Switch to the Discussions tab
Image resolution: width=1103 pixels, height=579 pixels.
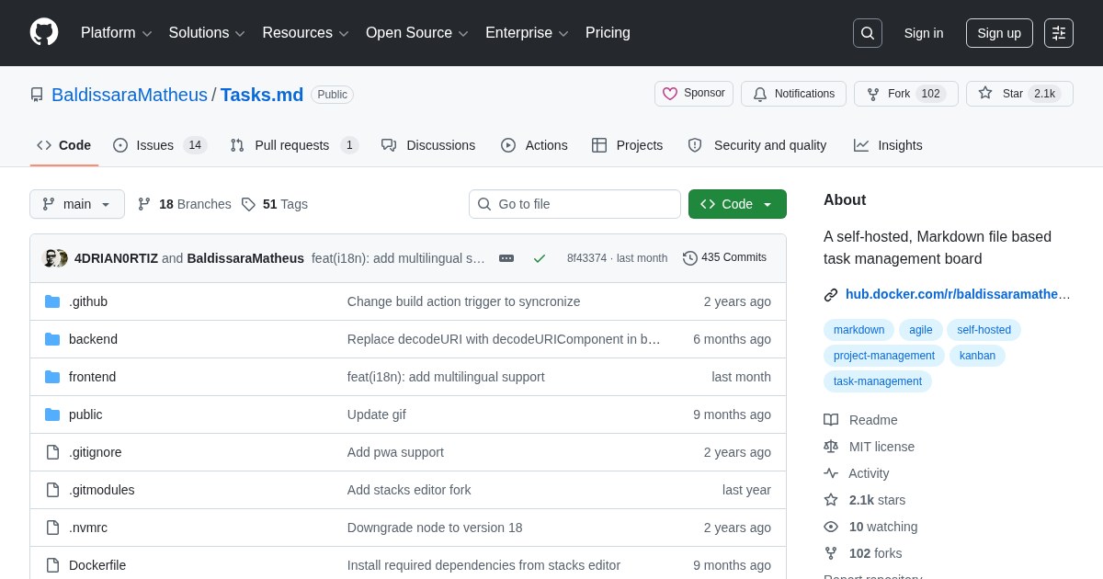click(x=428, y=145)
